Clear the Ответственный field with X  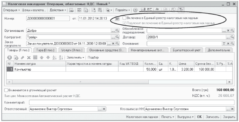tap(104, 109)
